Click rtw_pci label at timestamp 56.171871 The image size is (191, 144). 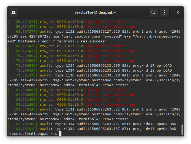47,22
